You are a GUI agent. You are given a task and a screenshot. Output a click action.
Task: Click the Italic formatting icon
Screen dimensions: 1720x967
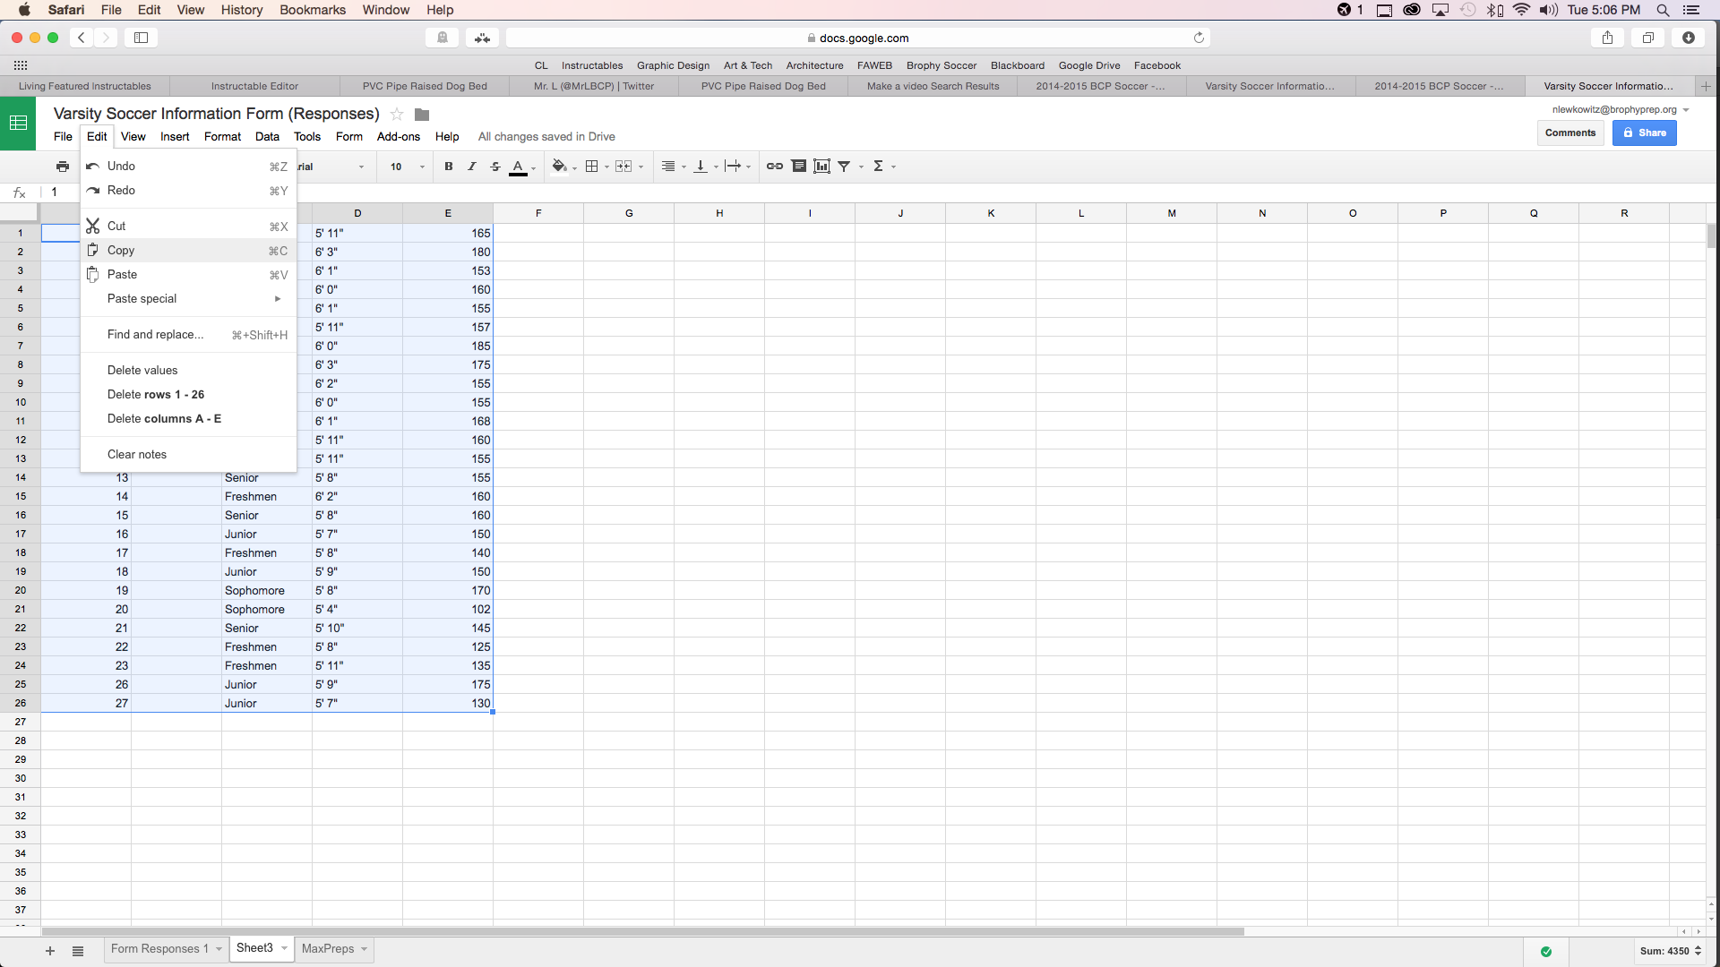click(x=470, y=167)
